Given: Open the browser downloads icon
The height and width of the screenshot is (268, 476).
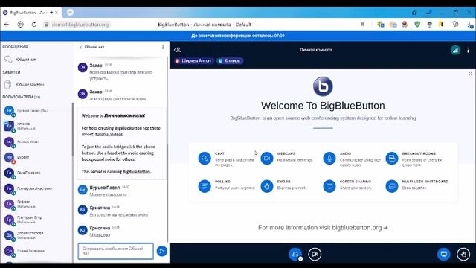Looking at the screenshot, I should point(469,25).
